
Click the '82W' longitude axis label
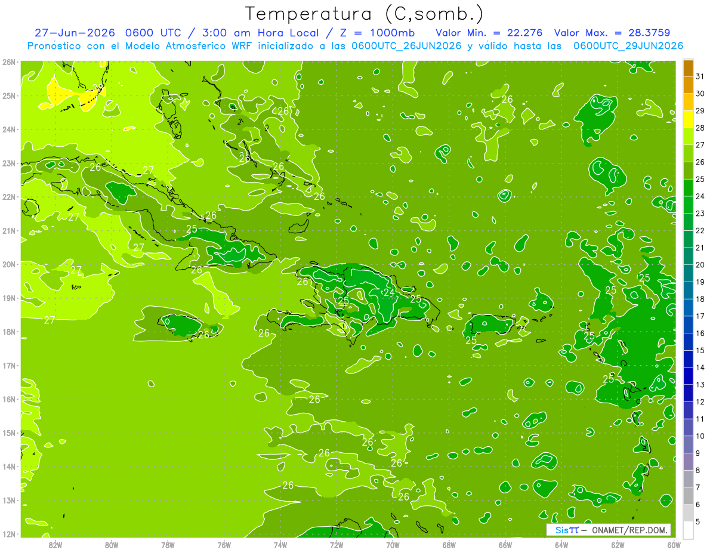click(55, 545)
